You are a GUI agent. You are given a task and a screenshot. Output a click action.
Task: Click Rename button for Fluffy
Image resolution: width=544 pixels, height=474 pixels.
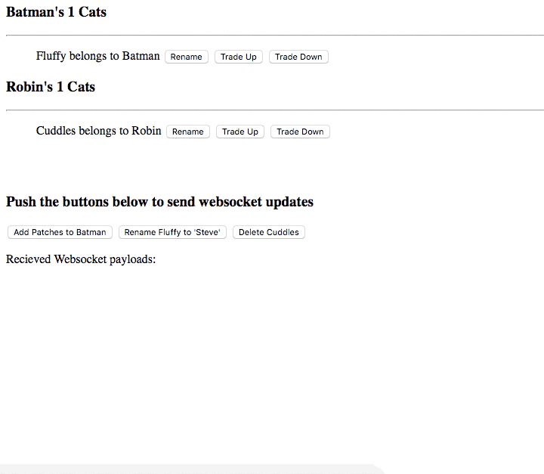coord(187,57)
